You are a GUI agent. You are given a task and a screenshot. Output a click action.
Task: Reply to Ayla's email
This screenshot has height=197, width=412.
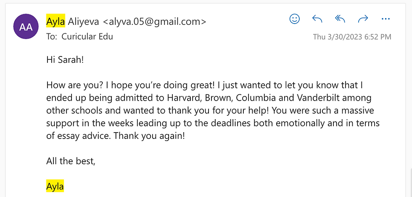317,19
